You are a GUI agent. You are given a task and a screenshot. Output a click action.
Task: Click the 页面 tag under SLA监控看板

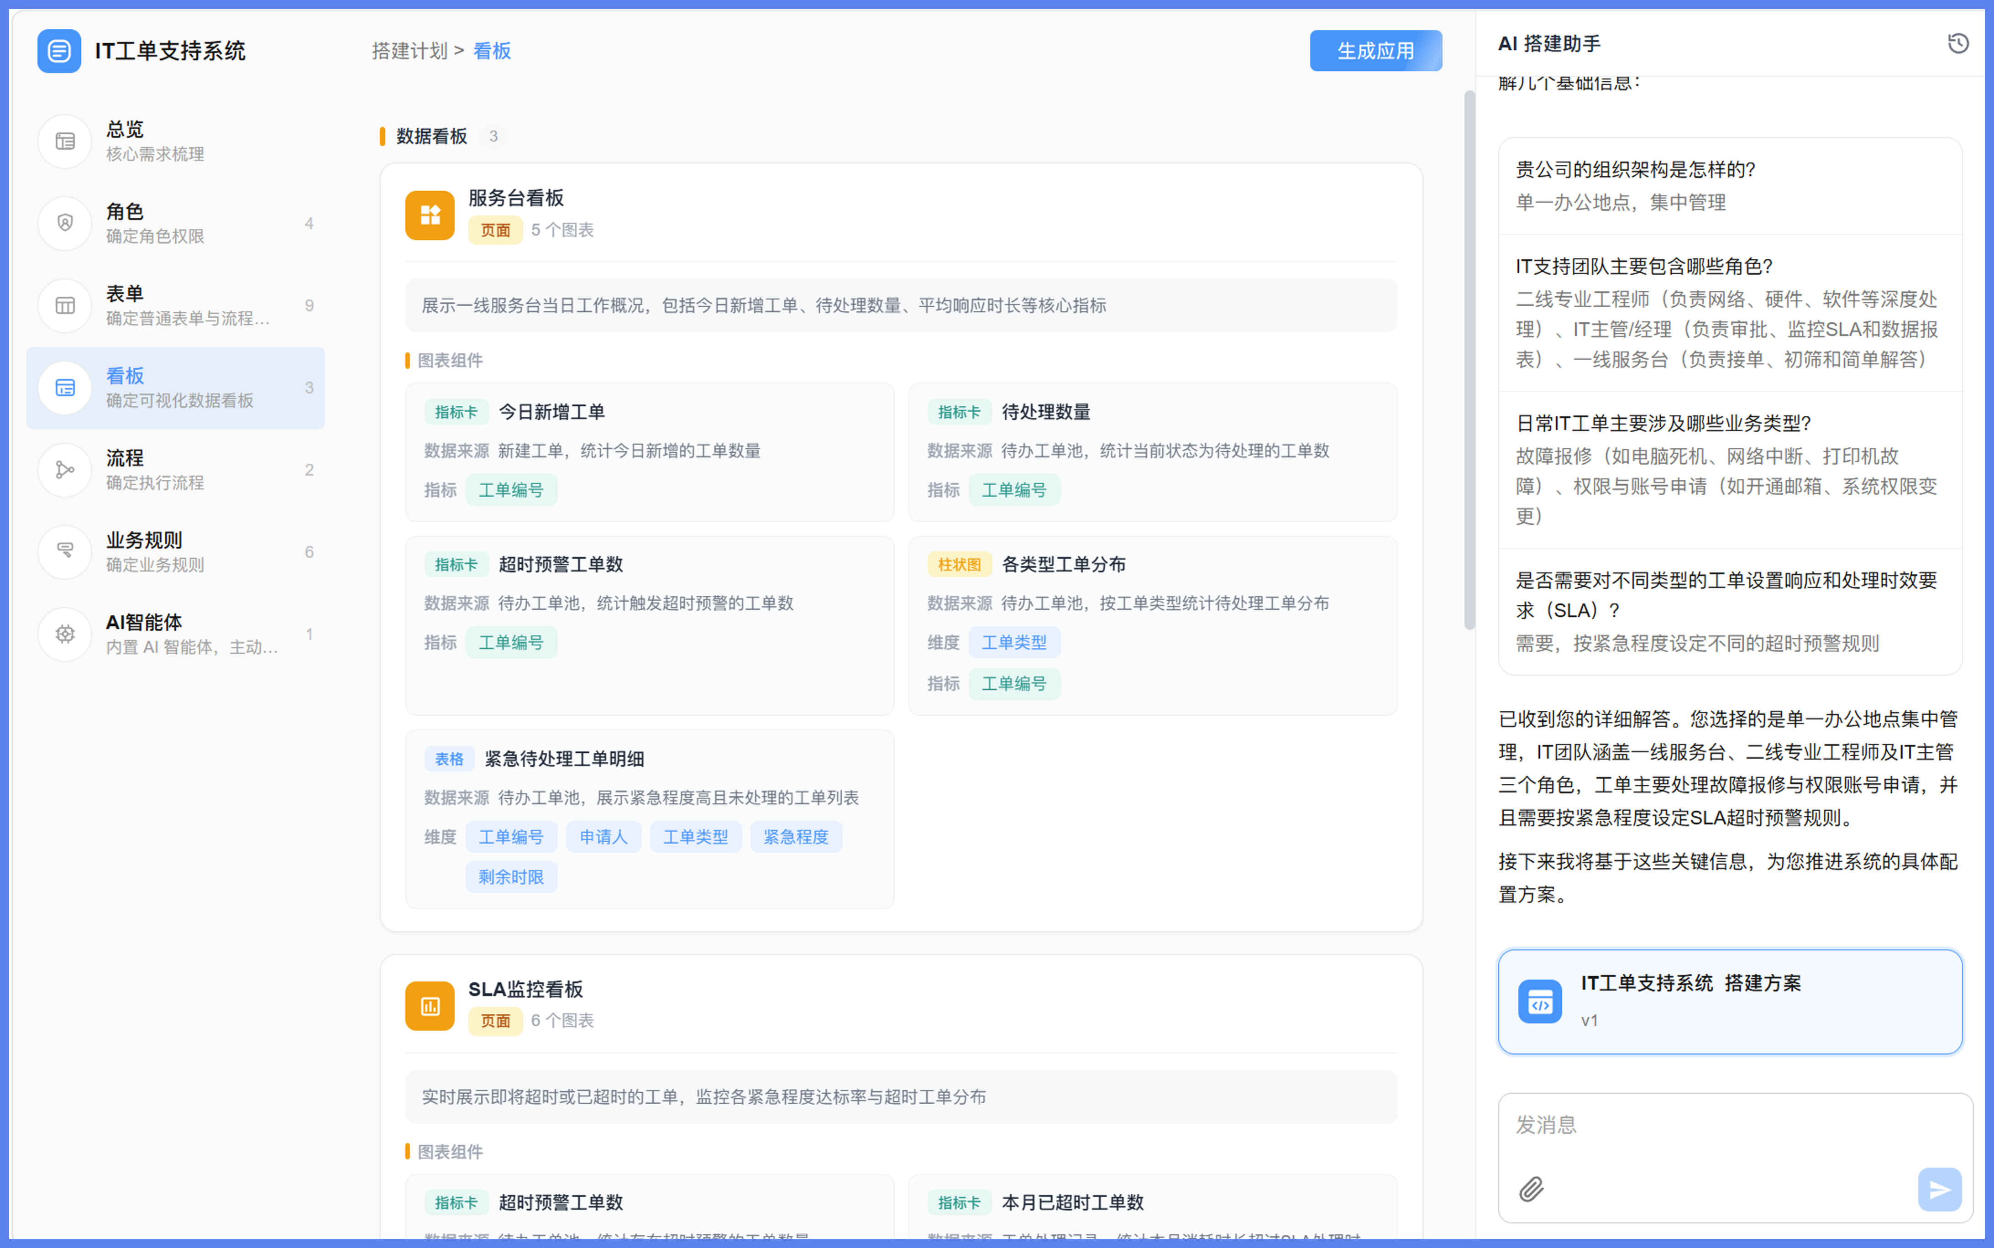click(496, 1021)
